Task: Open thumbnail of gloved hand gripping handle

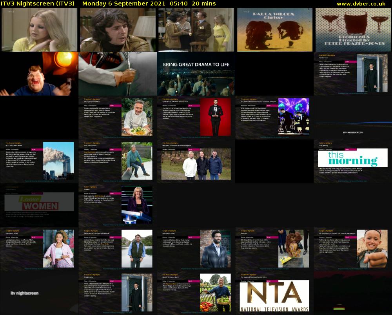Action: pos(118,74)
